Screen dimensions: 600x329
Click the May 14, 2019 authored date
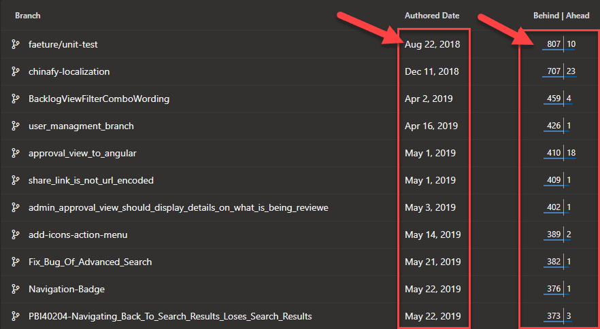pyautogui.click(x=433, y=235)
